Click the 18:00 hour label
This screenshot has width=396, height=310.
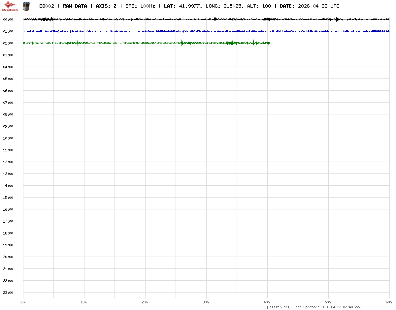(8, 233)
